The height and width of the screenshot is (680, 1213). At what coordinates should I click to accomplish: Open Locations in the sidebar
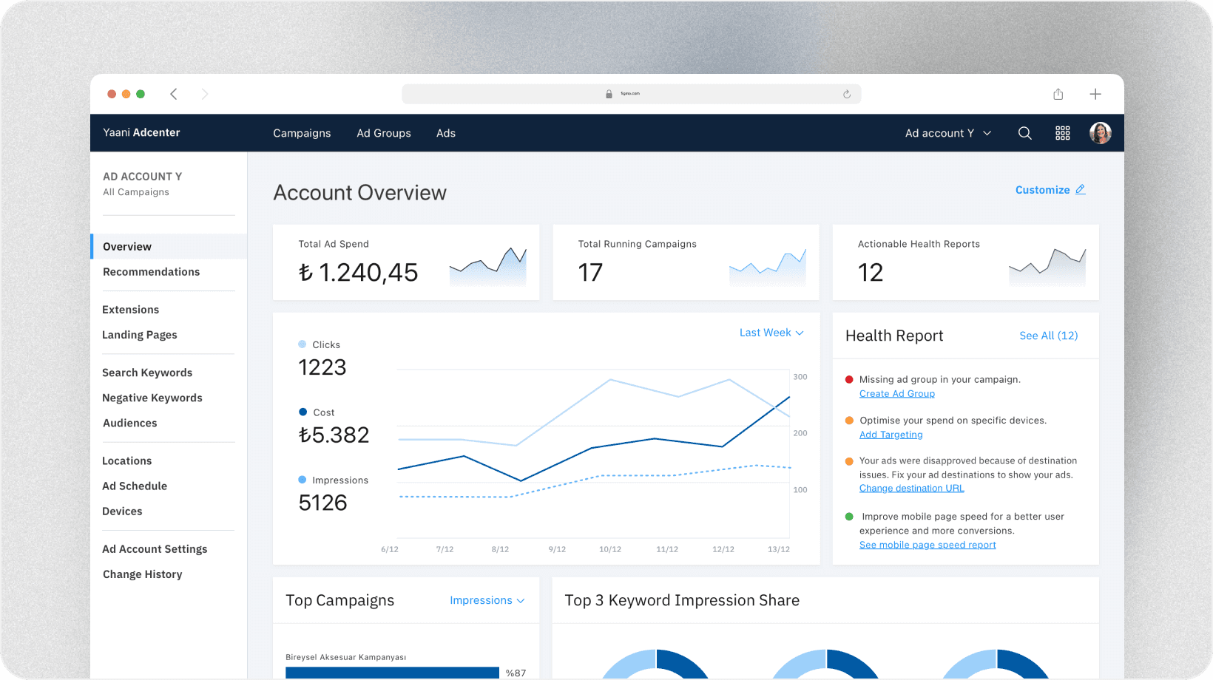[x=127, y=460]
